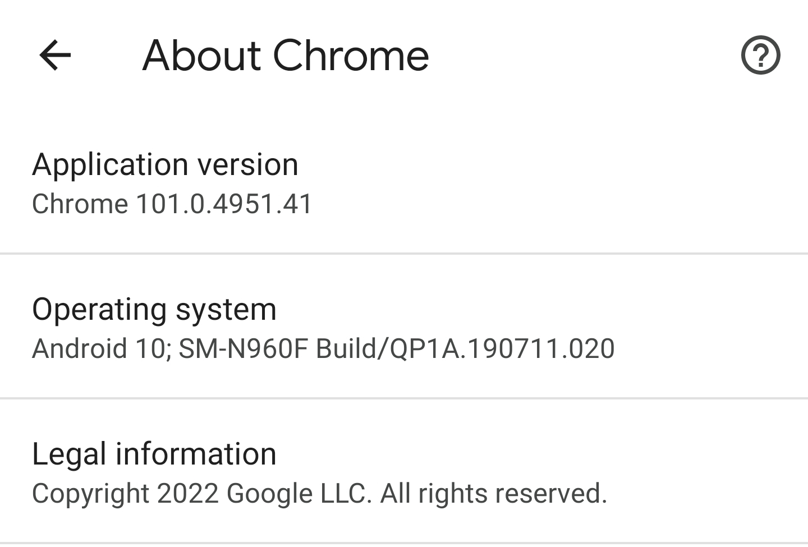
Task: Select the Android 10 build details text
Action: click(324, 348)
